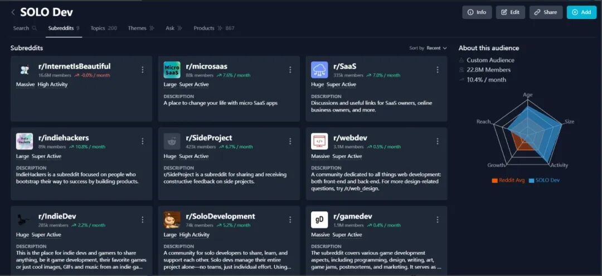
Task: Click the High Activity tag on r/InternetIsBeautiful
Action: coord(52,84)
